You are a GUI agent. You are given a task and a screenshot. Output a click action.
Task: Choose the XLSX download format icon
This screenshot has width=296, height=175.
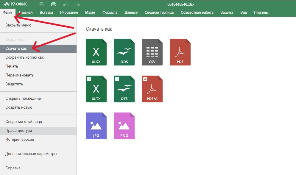pyautogui.click(x=96, y=52)
